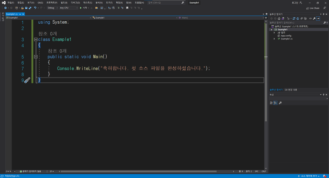329x178 pixels.
Task: Click the 문제가 검색되지 않음 status indicator
Action: click(x=30, y=171)
